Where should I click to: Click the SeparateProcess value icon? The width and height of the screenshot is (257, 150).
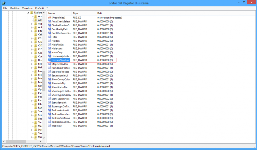tap(49, 72)
